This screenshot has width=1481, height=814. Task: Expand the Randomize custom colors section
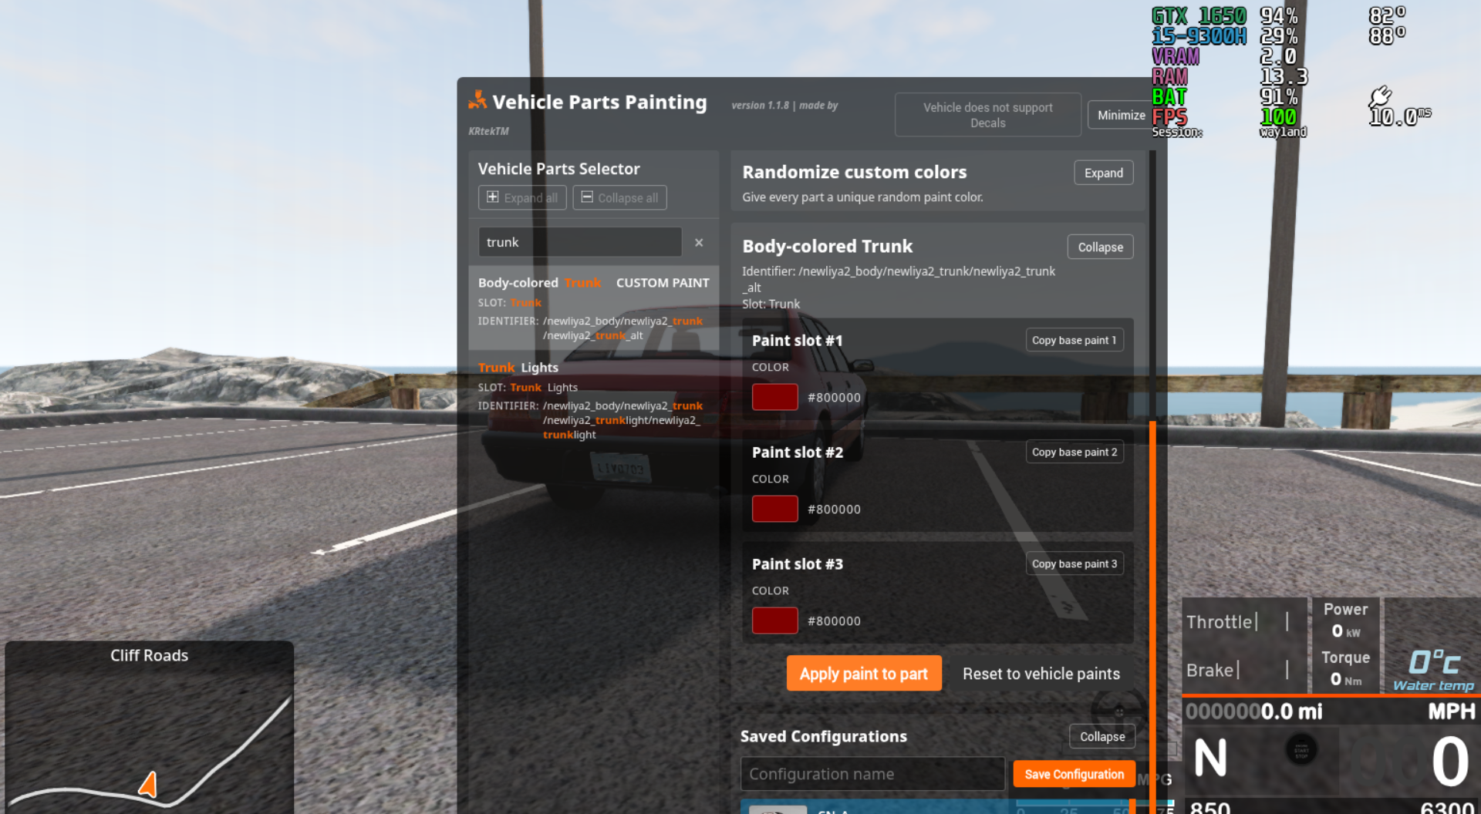[x=1103, y=173]
